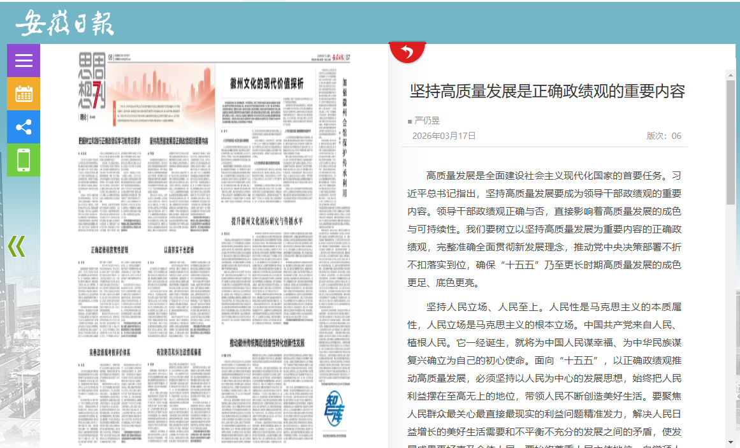Open the purple hamburger menu
The image size is (740, 448).
tap(24, 61)
